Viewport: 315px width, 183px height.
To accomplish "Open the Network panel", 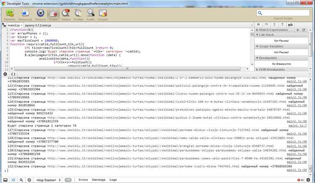I will pos(40,15).
